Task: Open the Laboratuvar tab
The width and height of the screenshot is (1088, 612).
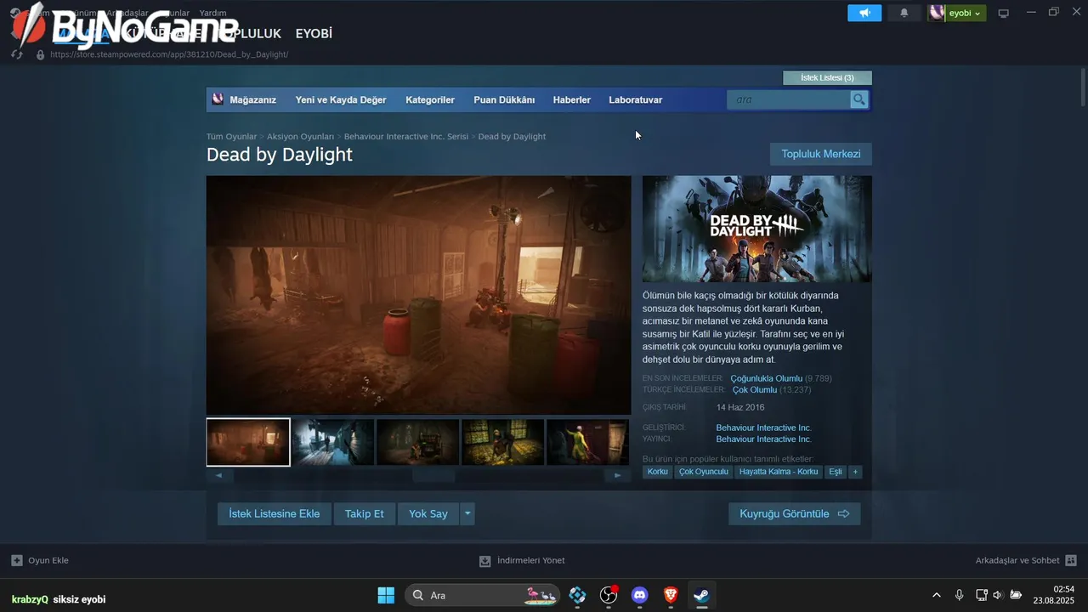Action: [x=635, y=99]
